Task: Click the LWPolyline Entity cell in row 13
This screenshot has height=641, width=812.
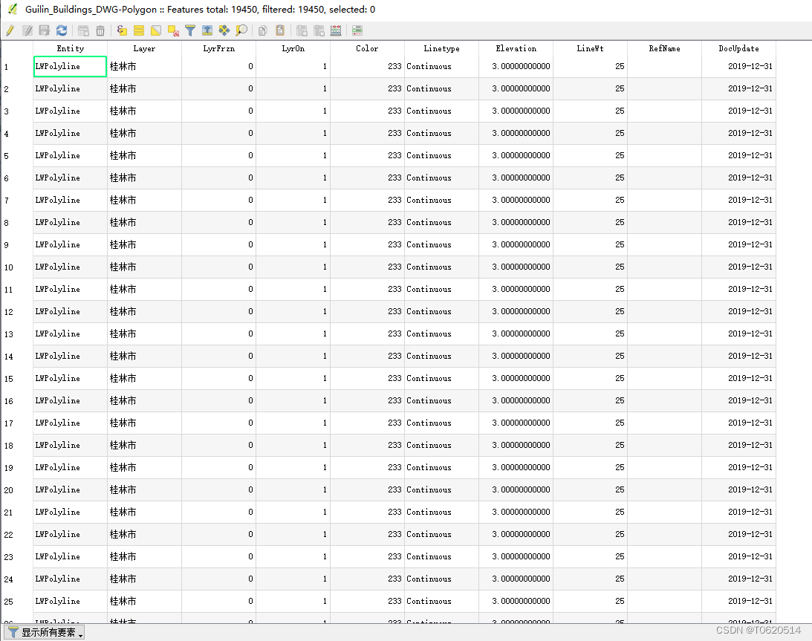Action: tap(70, 333)
